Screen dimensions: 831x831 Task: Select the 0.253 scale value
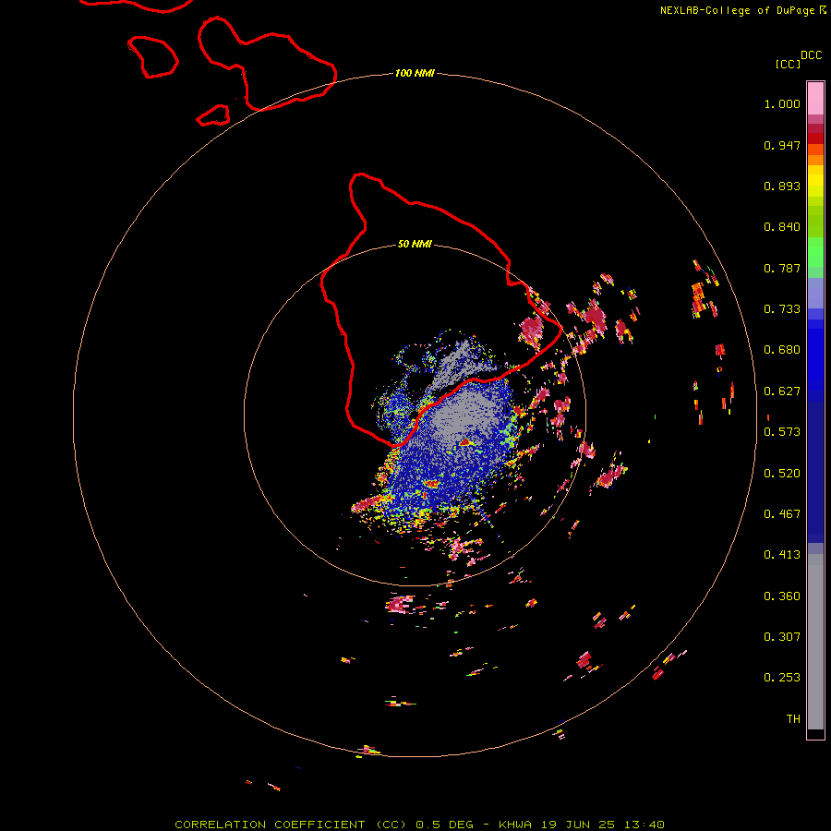pyautogui.click(x=782, y=678)
